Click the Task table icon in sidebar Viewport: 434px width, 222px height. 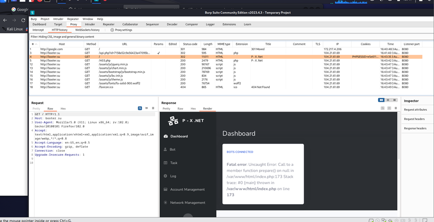pyautogui.click(x=166, y=163)
